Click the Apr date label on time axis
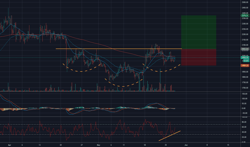This screenshot has width=250, height=147. coord(10,145)
